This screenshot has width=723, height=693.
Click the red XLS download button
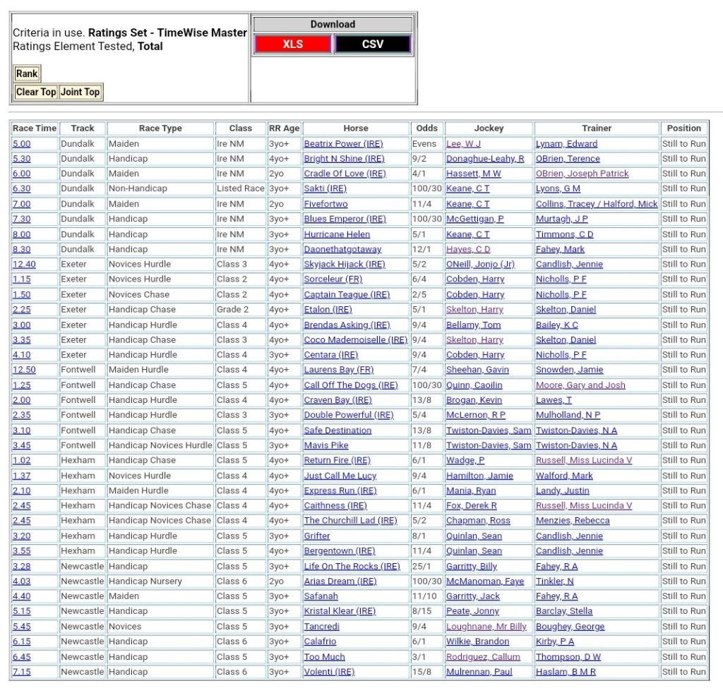tap(292, 44)
